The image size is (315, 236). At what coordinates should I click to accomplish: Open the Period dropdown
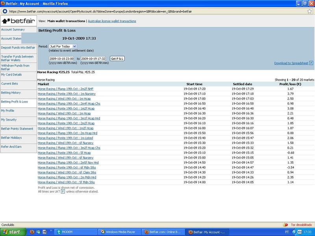pos(63,46)
